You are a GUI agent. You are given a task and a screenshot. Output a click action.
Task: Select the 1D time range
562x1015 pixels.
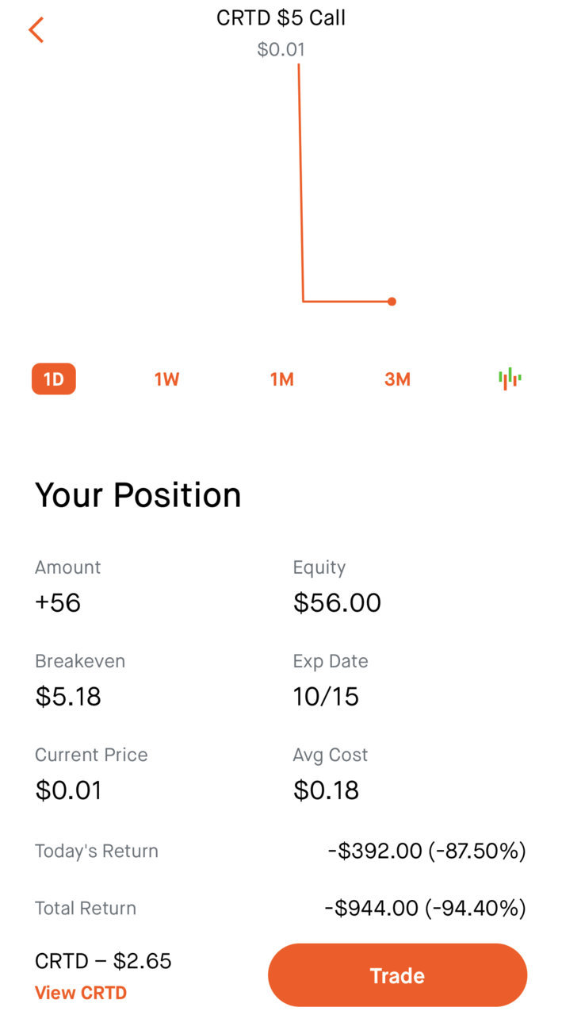(54, 379)
